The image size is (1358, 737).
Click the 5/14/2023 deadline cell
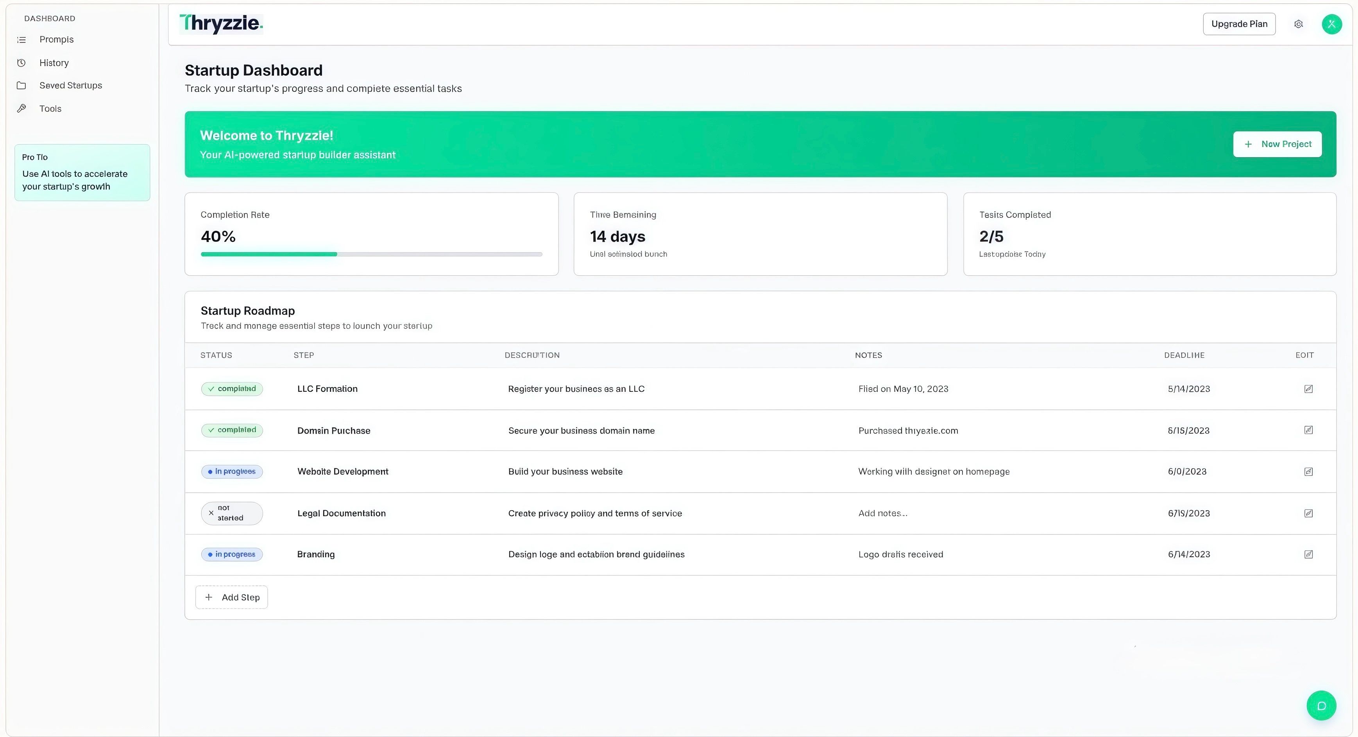(1189, 389)
